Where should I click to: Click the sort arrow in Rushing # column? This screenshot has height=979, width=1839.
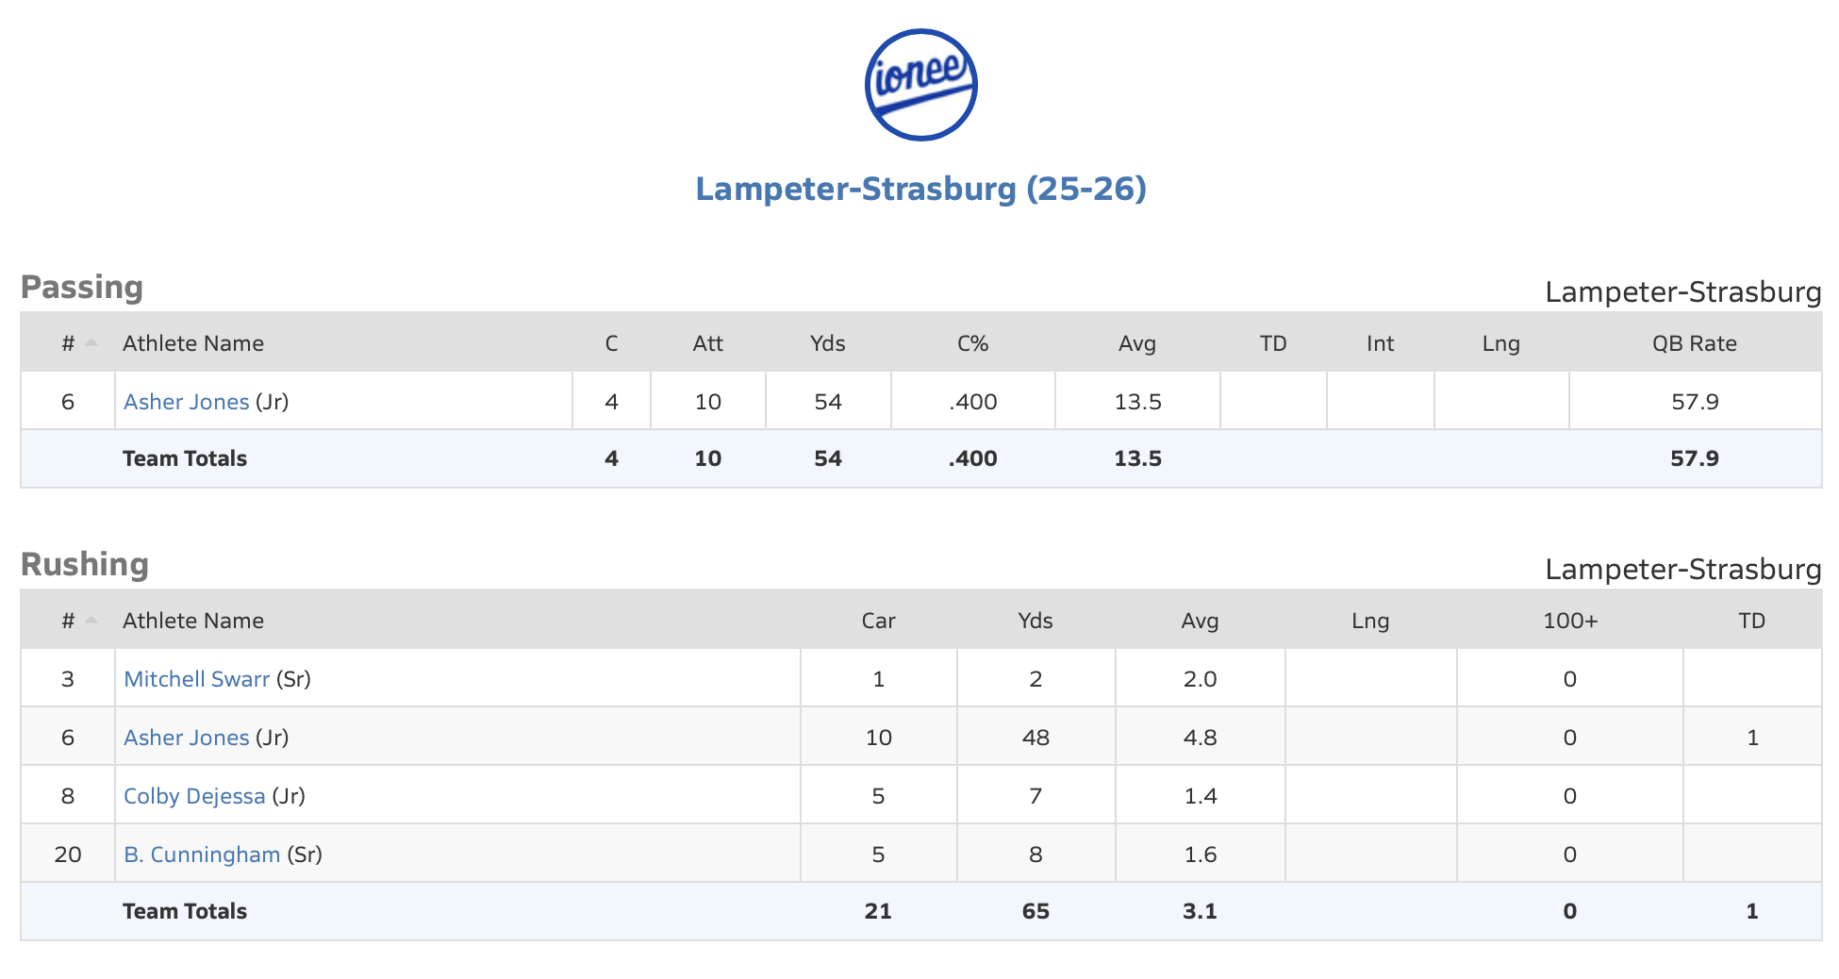click(91, 620)
